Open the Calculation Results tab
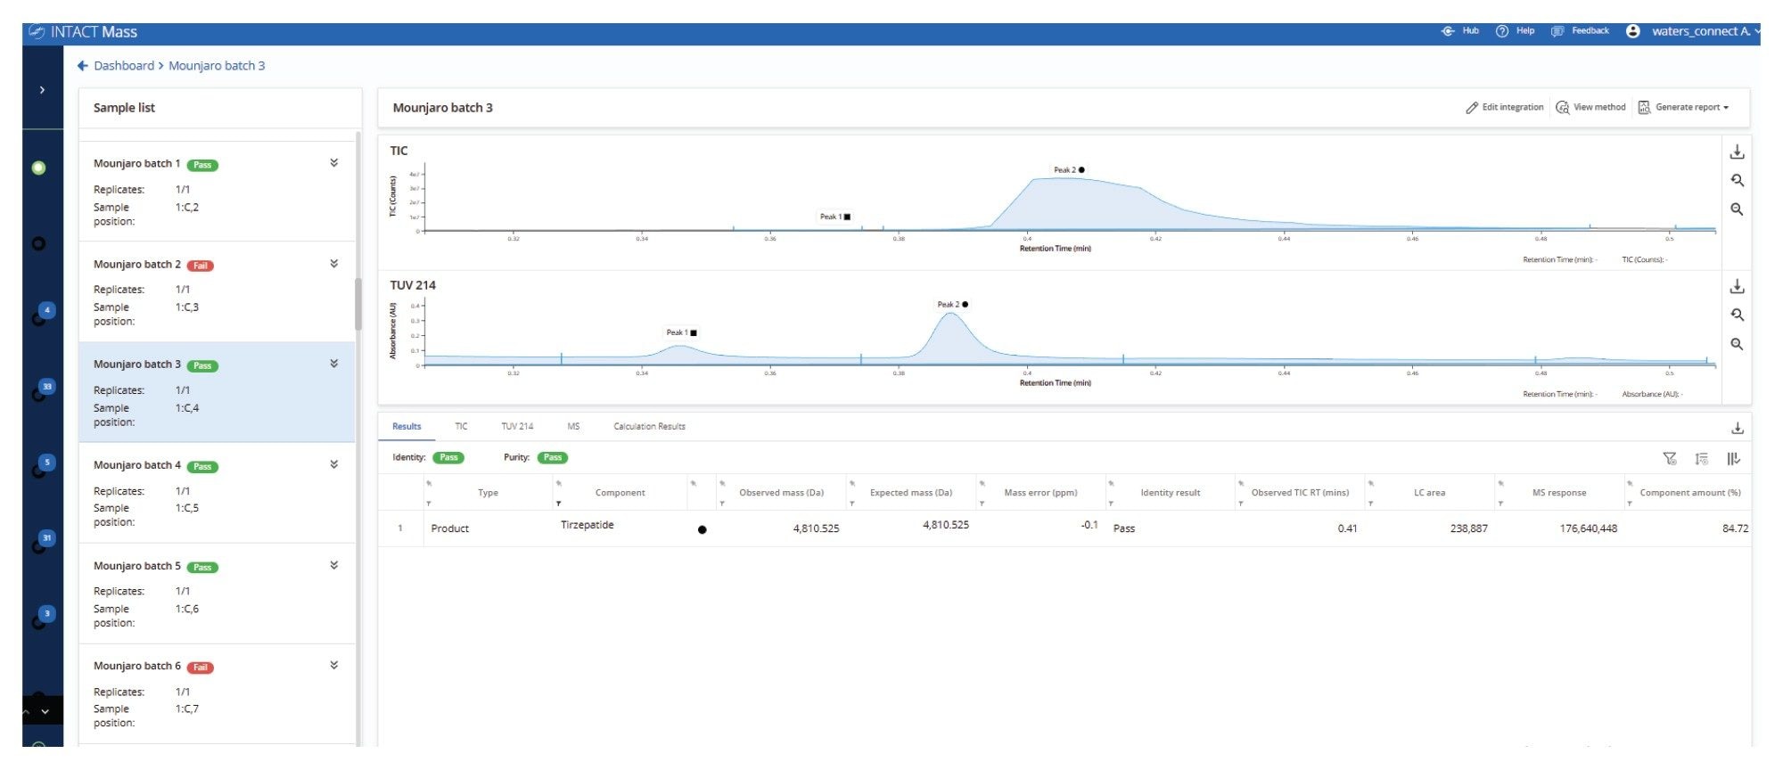 649,427
